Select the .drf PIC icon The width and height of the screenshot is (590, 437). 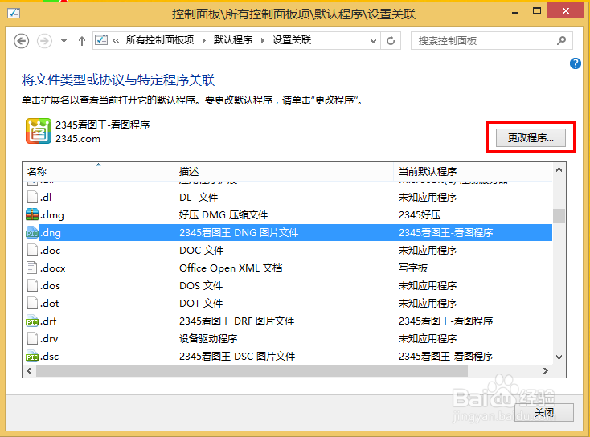[x=32, y=321]
